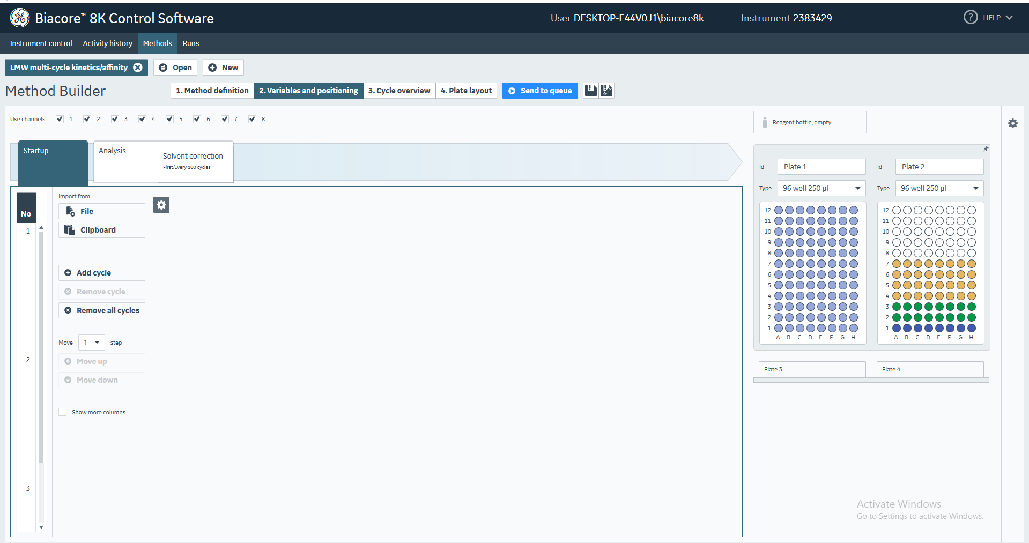1029x543 pixels.
Task: Open the Activity history tab
Action: tap(107, 43)
